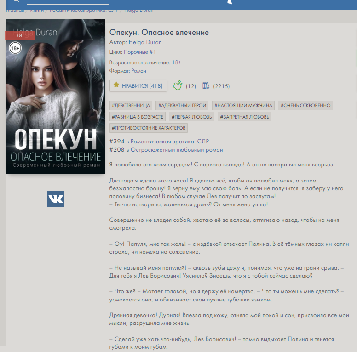Click the green piggy bank icon
The height and width of the screenshot is (352, 357).
pyautogui.click(x=178, y=85)
